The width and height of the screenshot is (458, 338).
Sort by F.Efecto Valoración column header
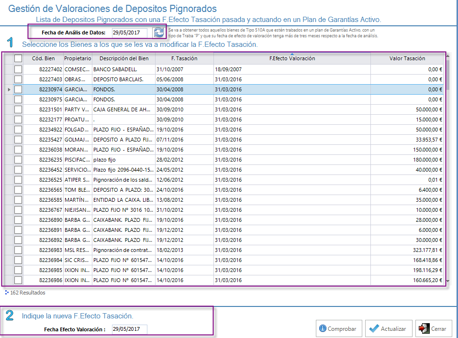(292, 58)
